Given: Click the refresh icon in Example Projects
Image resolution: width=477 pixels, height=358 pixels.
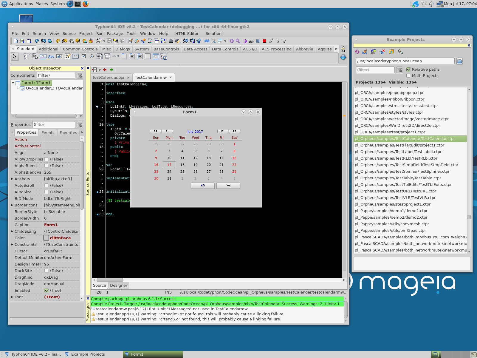Looking at the screenshot, I should [x=357, y=52].
